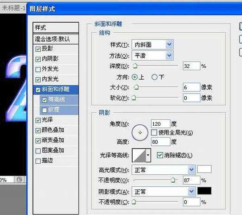The width and height of the screenshot is (242, 215).
Task: Click the zoom percentage field in document window
Action: (6, 179)
